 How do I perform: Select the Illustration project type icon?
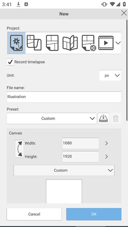point(16,43)
